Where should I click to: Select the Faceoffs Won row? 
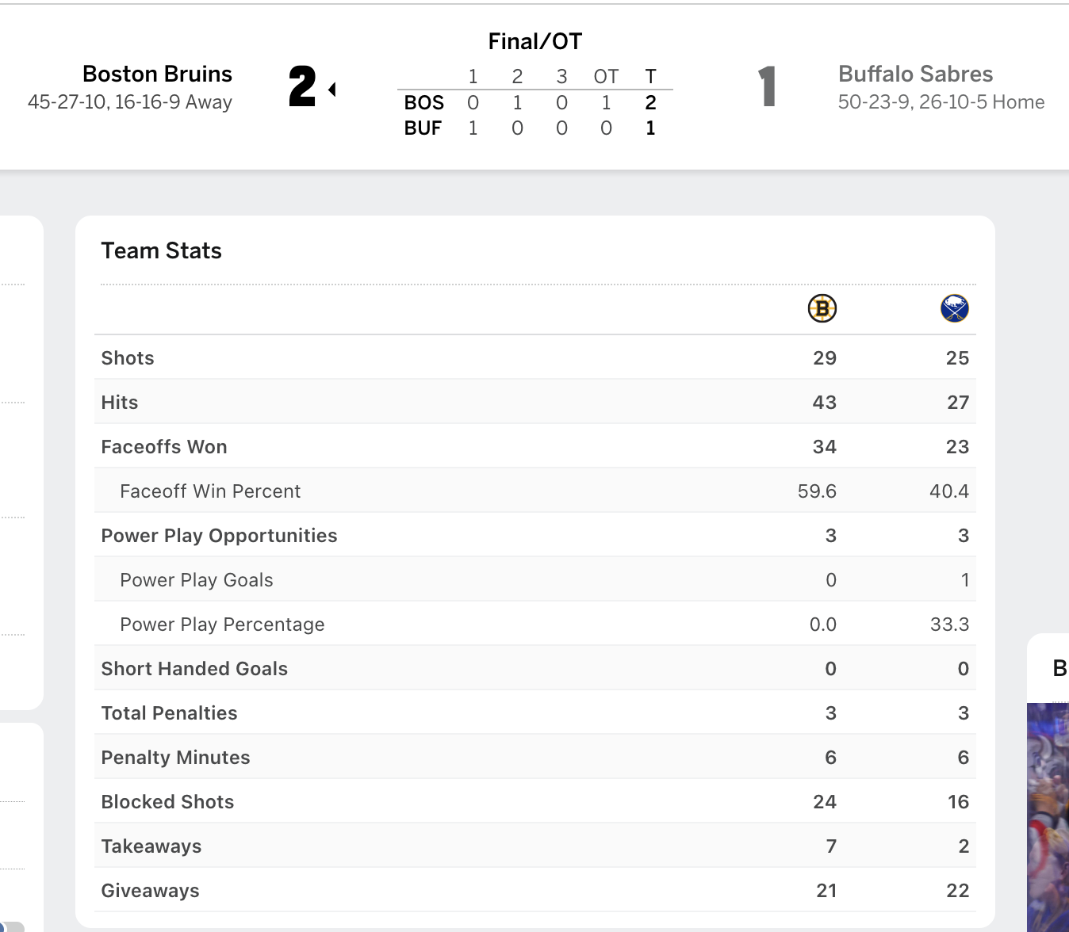coord(535,446)
